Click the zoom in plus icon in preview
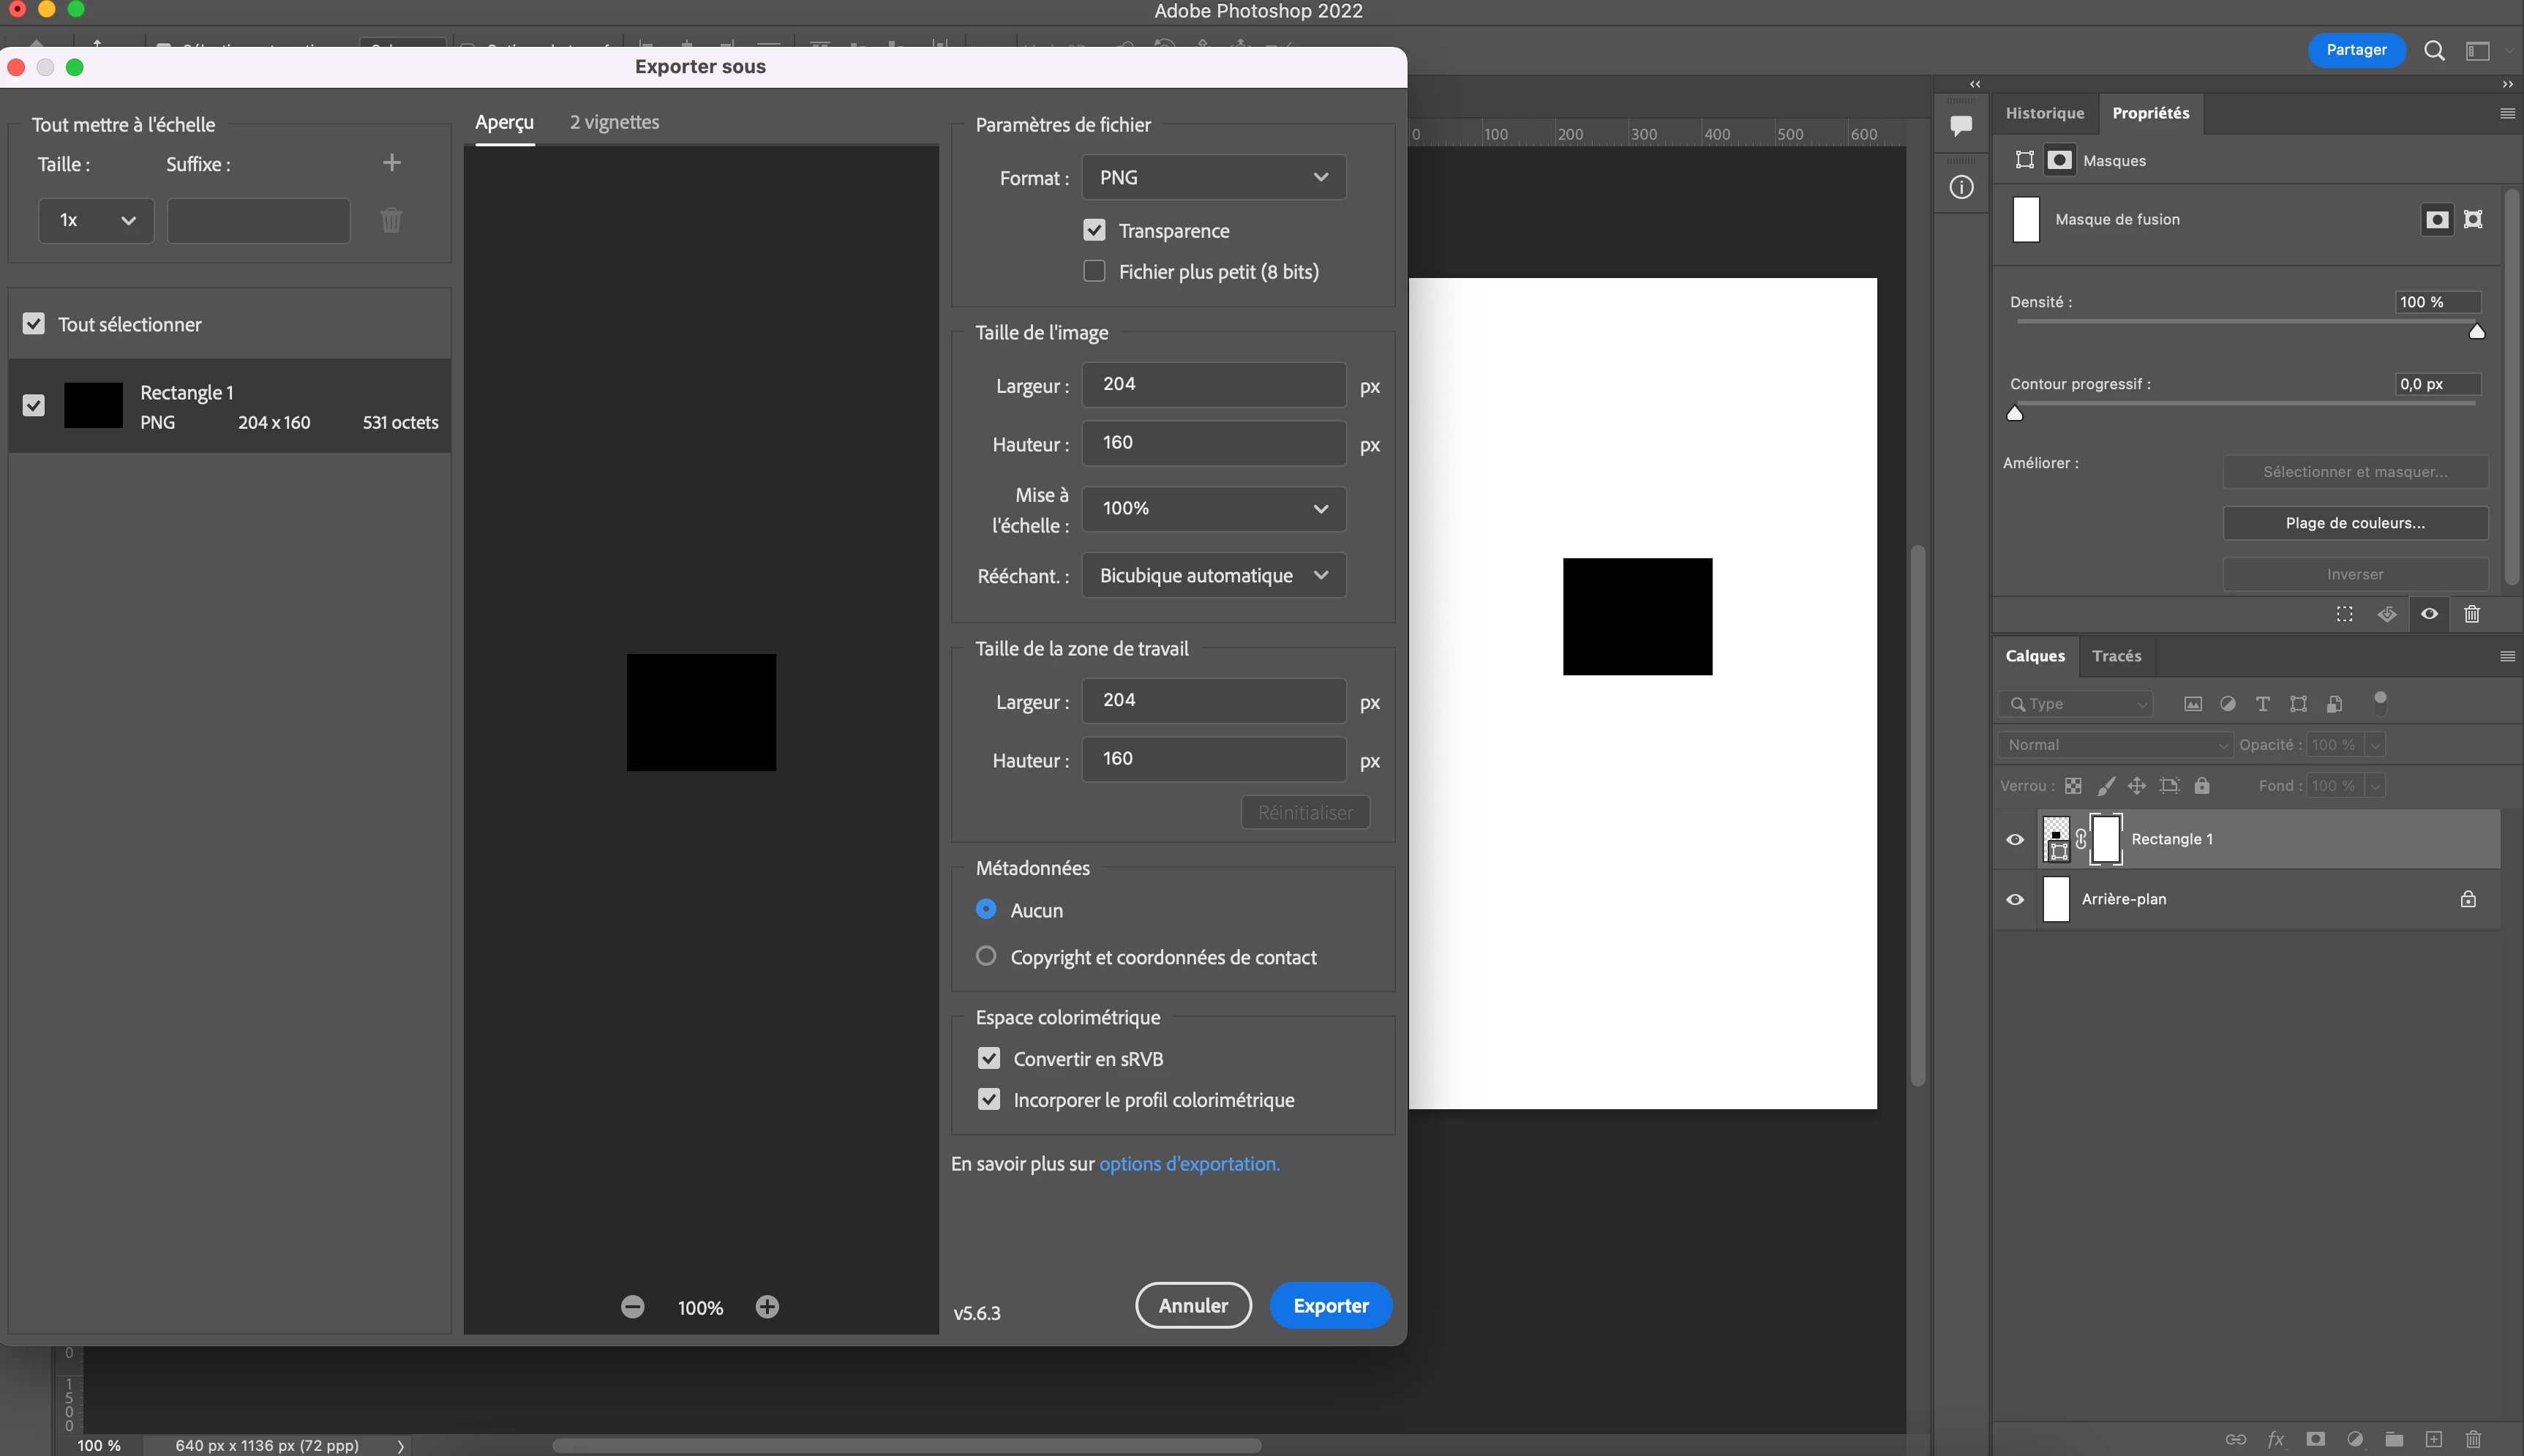This screenshot has height=1456, width=2524. coord(767,1307)
